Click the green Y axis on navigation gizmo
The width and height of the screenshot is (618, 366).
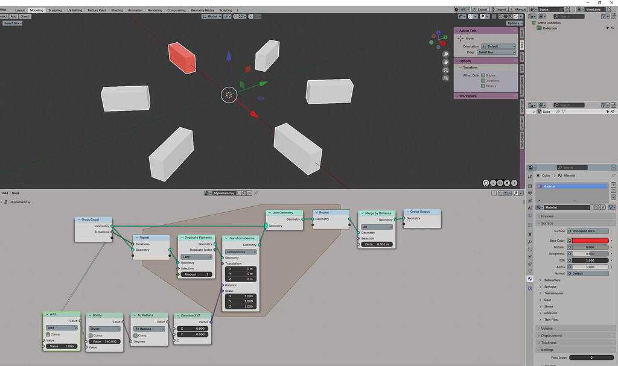click(445, 37)
